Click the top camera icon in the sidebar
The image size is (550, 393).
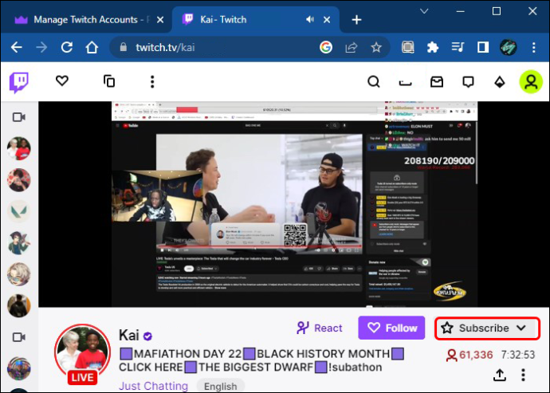pos(19,117)
